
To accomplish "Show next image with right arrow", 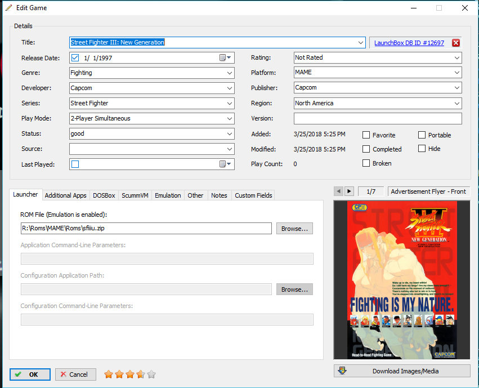I will click(x=349, y=191).
